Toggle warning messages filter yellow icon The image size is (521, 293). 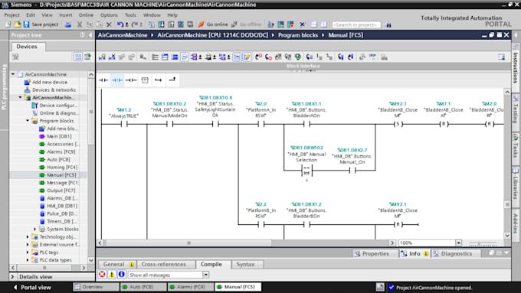point(112,274)
